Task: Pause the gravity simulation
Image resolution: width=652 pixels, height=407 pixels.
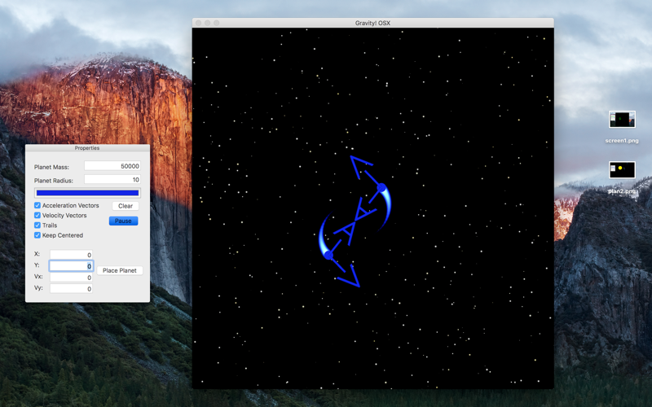Action: point(124,221)
